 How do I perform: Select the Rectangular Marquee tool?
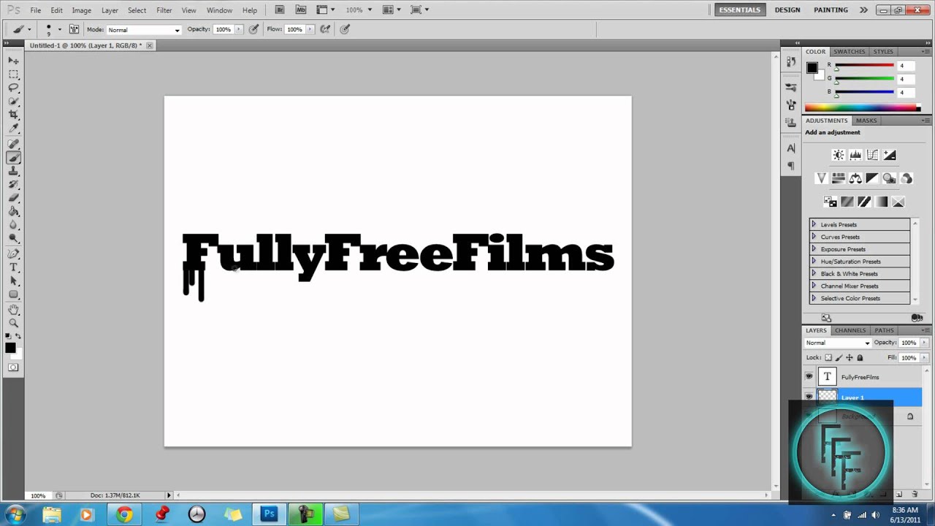click(13, 75)
